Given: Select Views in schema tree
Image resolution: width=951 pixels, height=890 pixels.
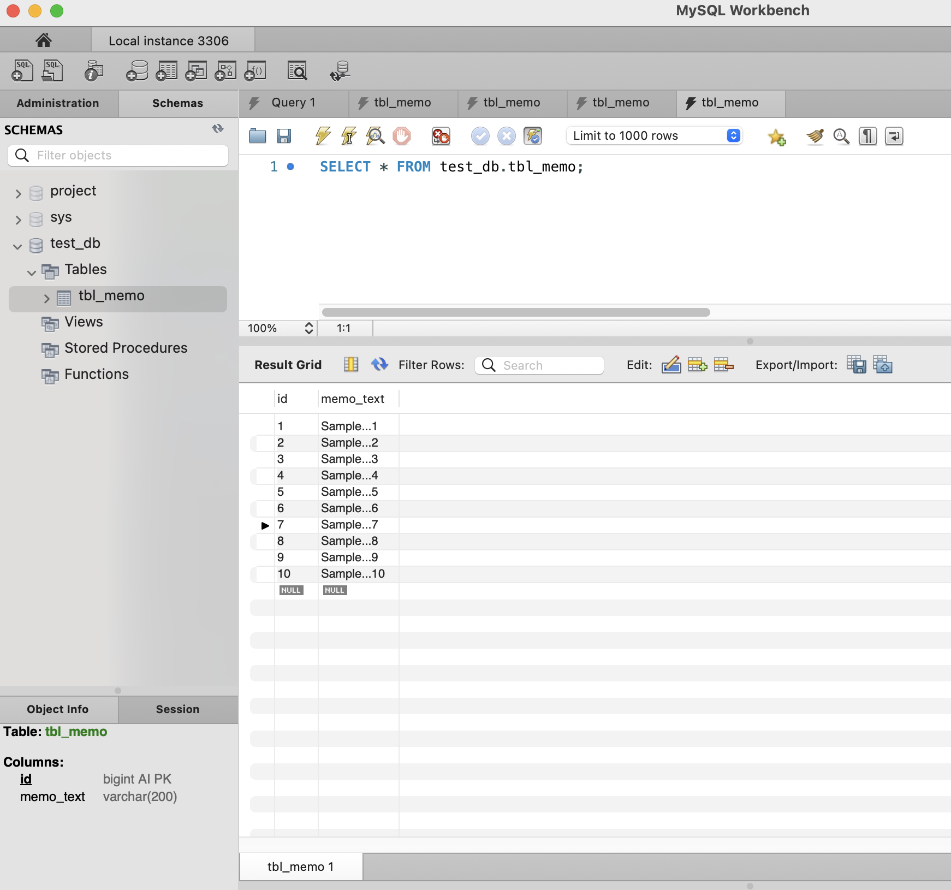Looking at the screenshot, I should (84, 322).
